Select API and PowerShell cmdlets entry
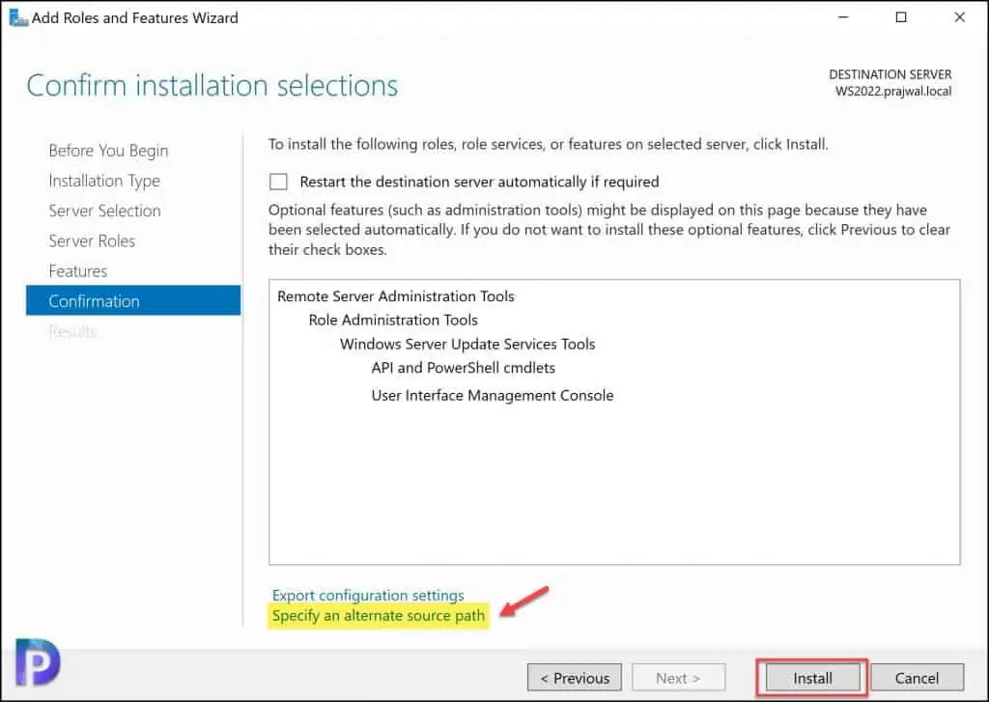 (x=463, y=368)
